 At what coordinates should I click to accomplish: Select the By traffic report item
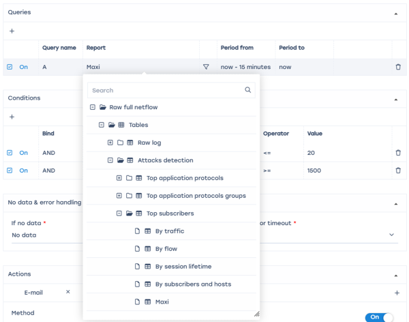pyautogui.click(x=169, y=231)
